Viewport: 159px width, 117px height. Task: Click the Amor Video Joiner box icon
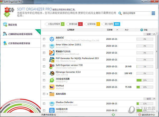coord(52,46)
